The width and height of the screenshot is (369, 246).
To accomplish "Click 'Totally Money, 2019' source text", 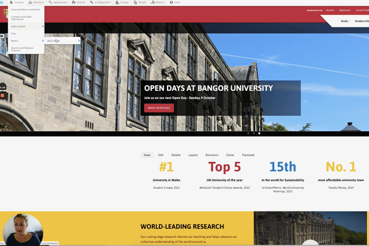I will [x=341, y=188].
